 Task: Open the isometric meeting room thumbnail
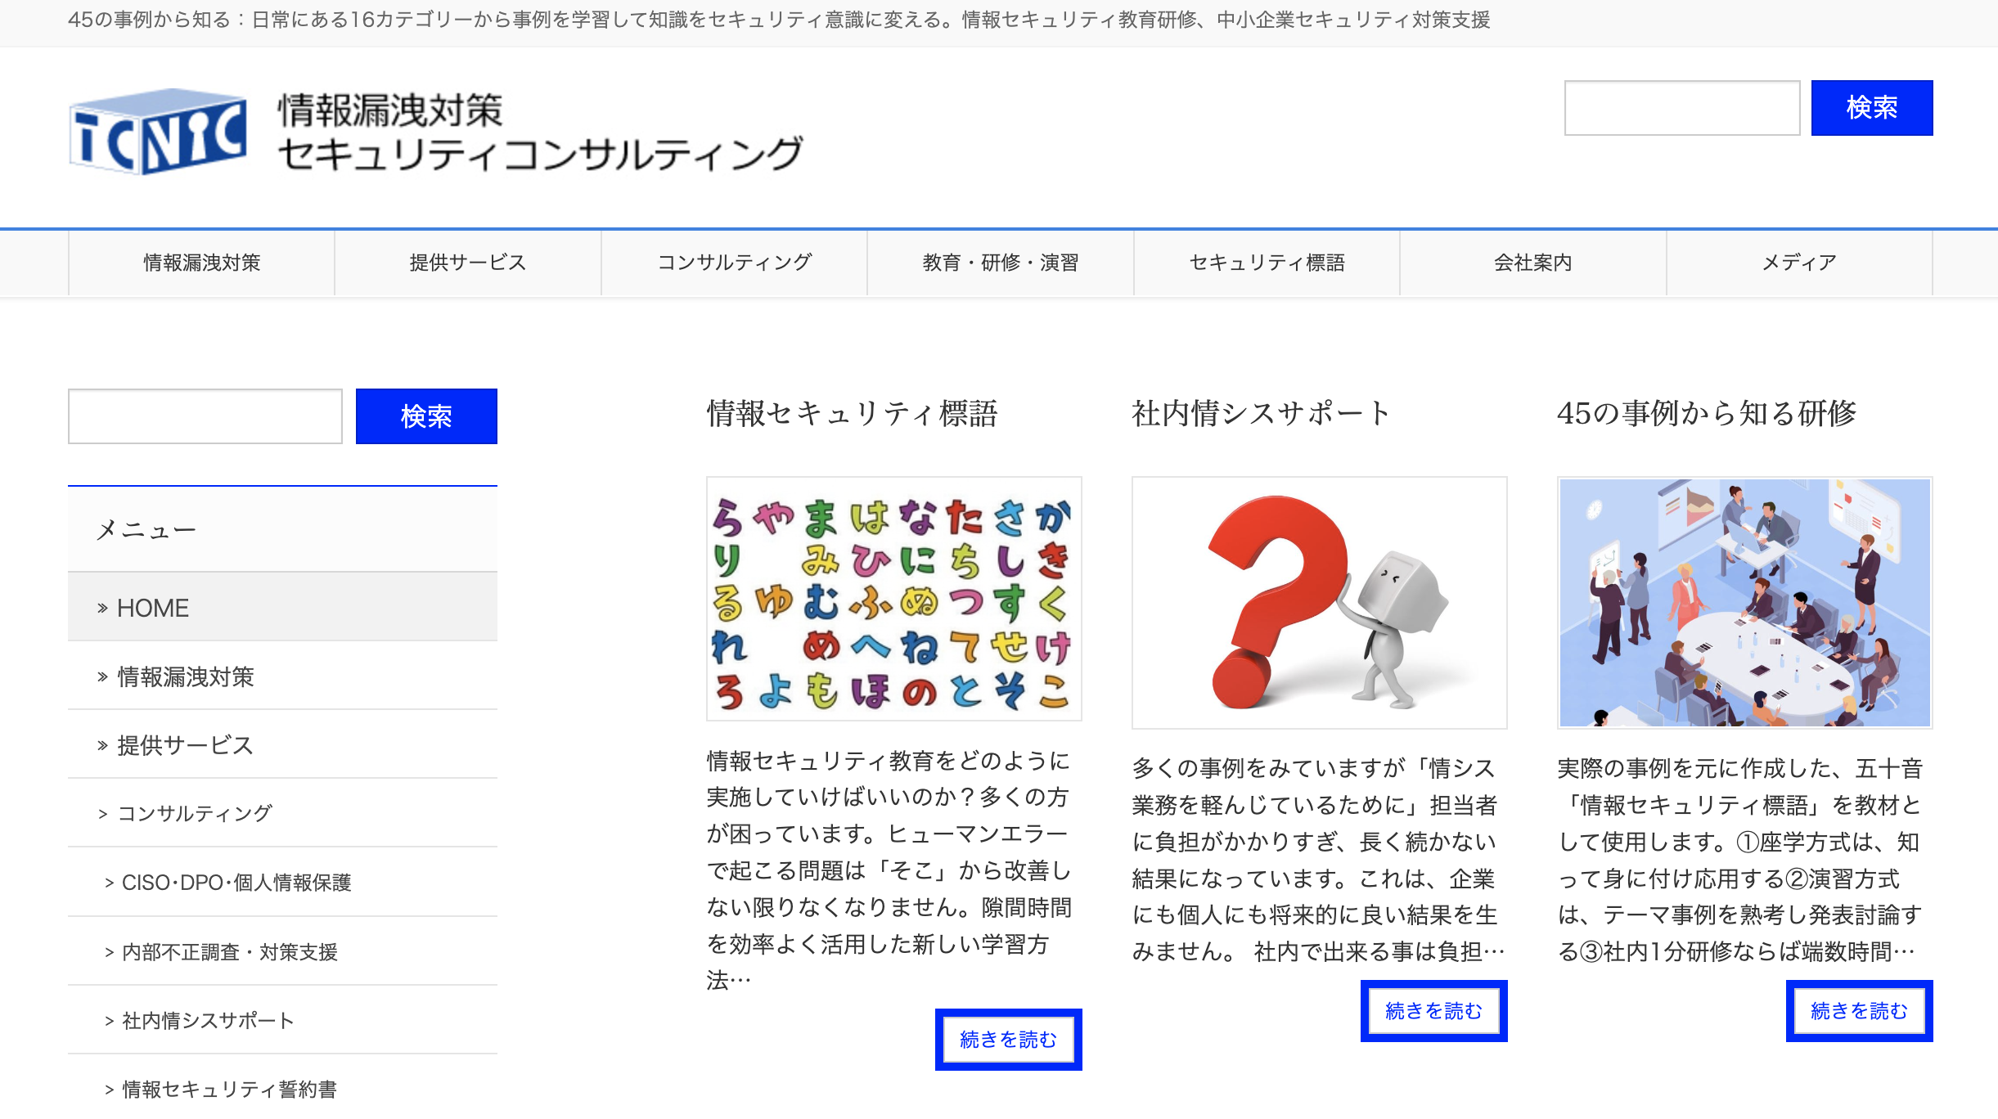(x=1744, y=603)
